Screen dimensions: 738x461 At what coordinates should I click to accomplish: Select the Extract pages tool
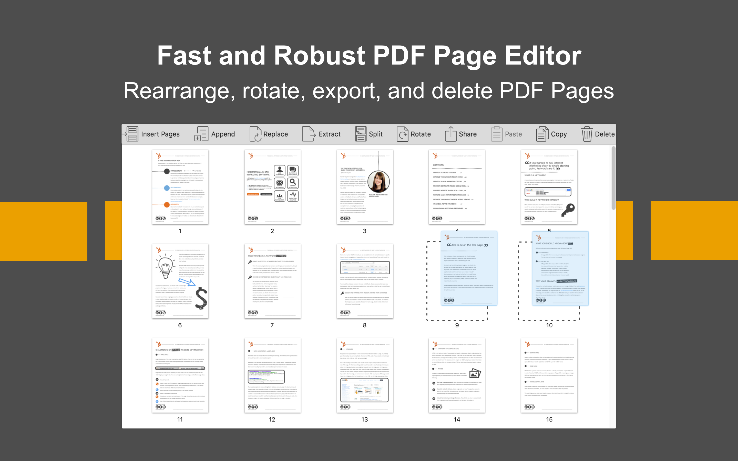[x=322, y=134]
